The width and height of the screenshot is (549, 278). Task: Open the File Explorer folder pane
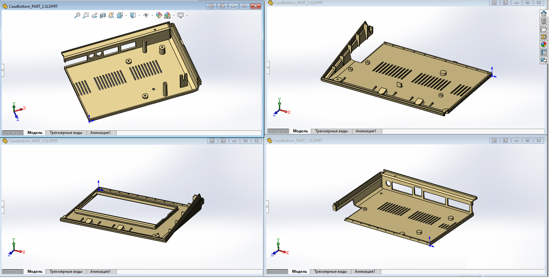[x=544, y=29]
